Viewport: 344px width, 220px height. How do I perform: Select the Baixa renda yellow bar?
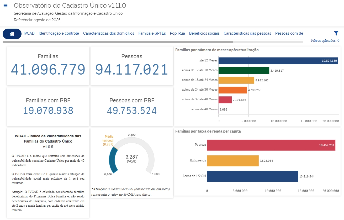pos(233,161)
